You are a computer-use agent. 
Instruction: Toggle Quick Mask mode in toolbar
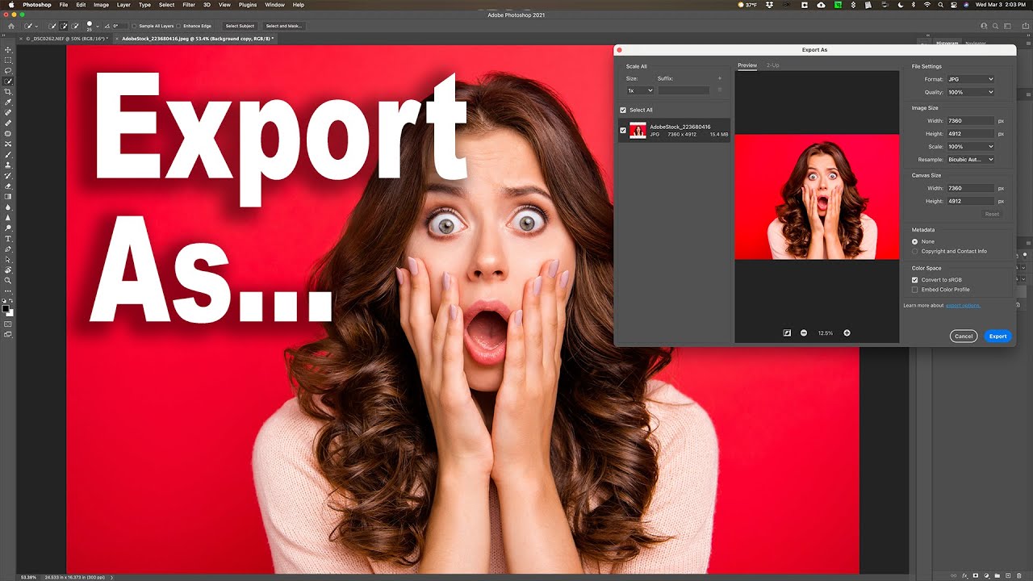pyautogui.click(x=9, y=324)
